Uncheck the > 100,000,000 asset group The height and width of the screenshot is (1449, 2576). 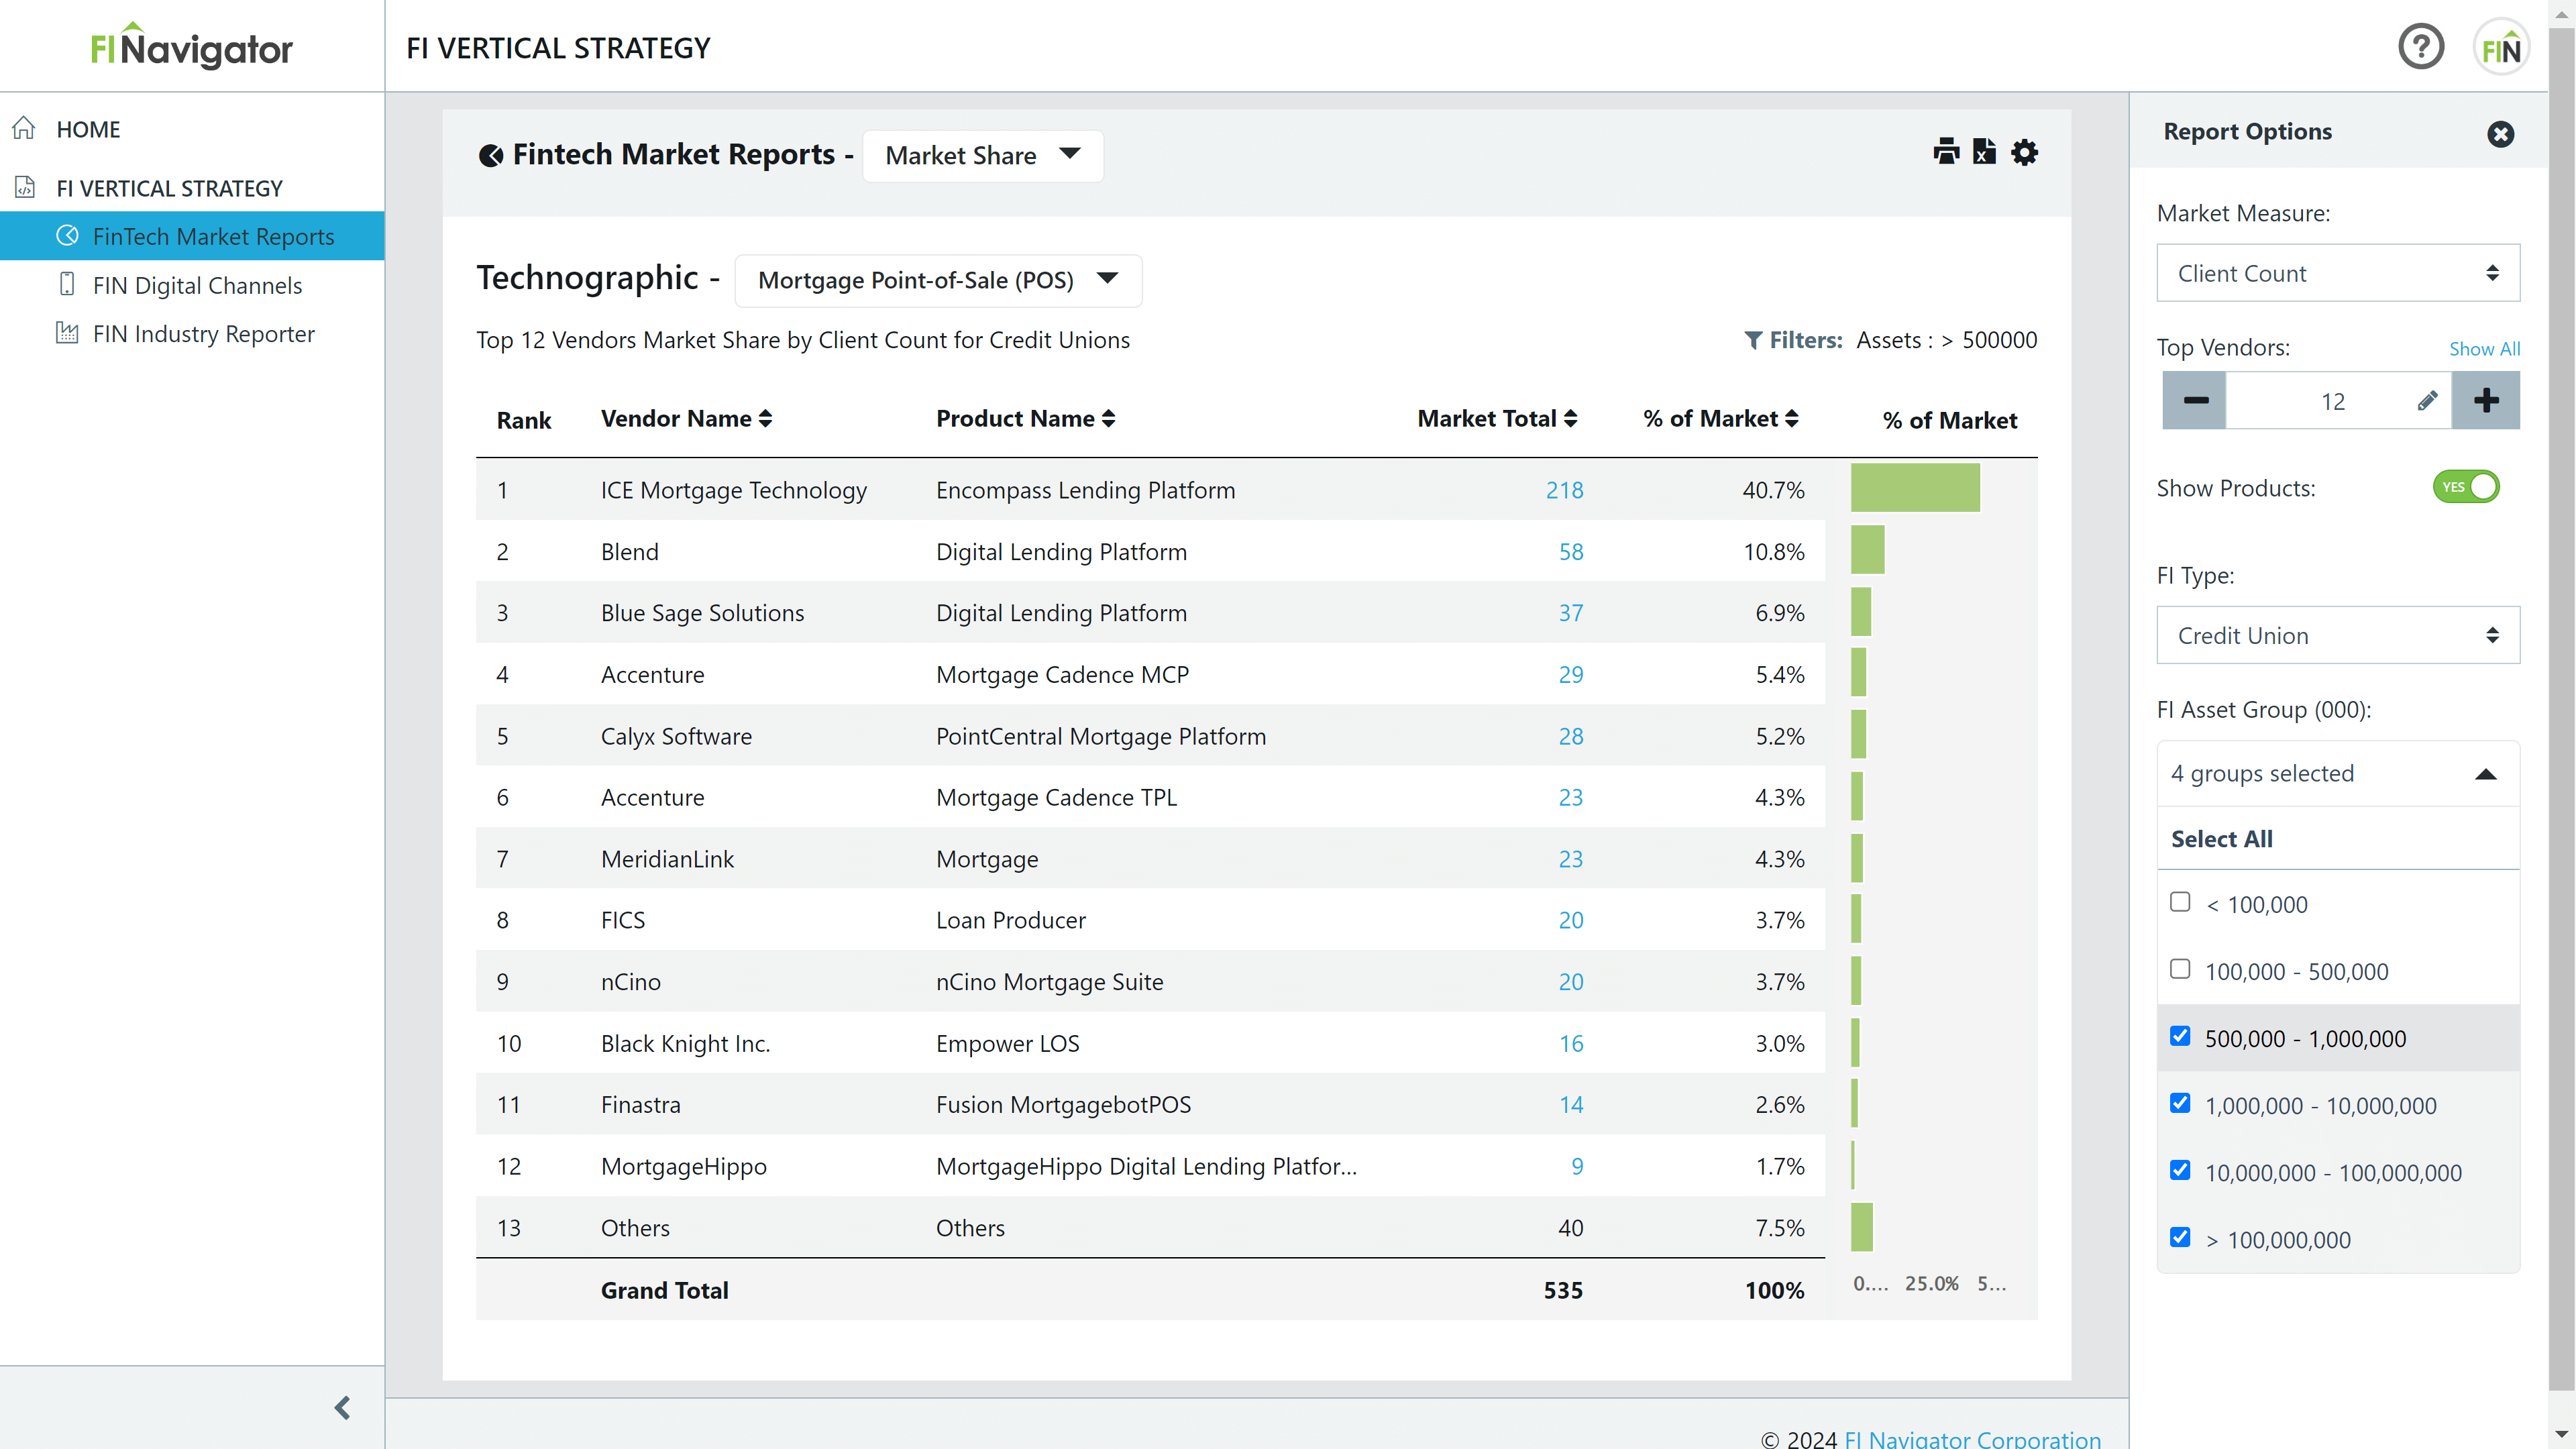tap(2180, 1237)
